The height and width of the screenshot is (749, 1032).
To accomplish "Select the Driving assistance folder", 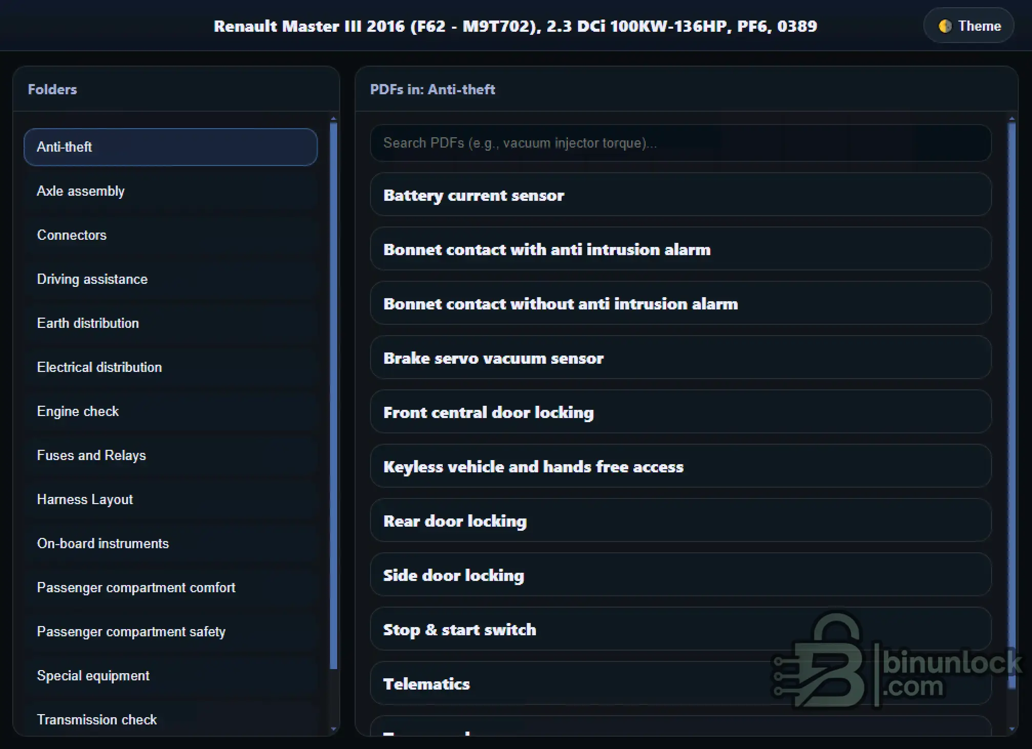I will (171, 279).
